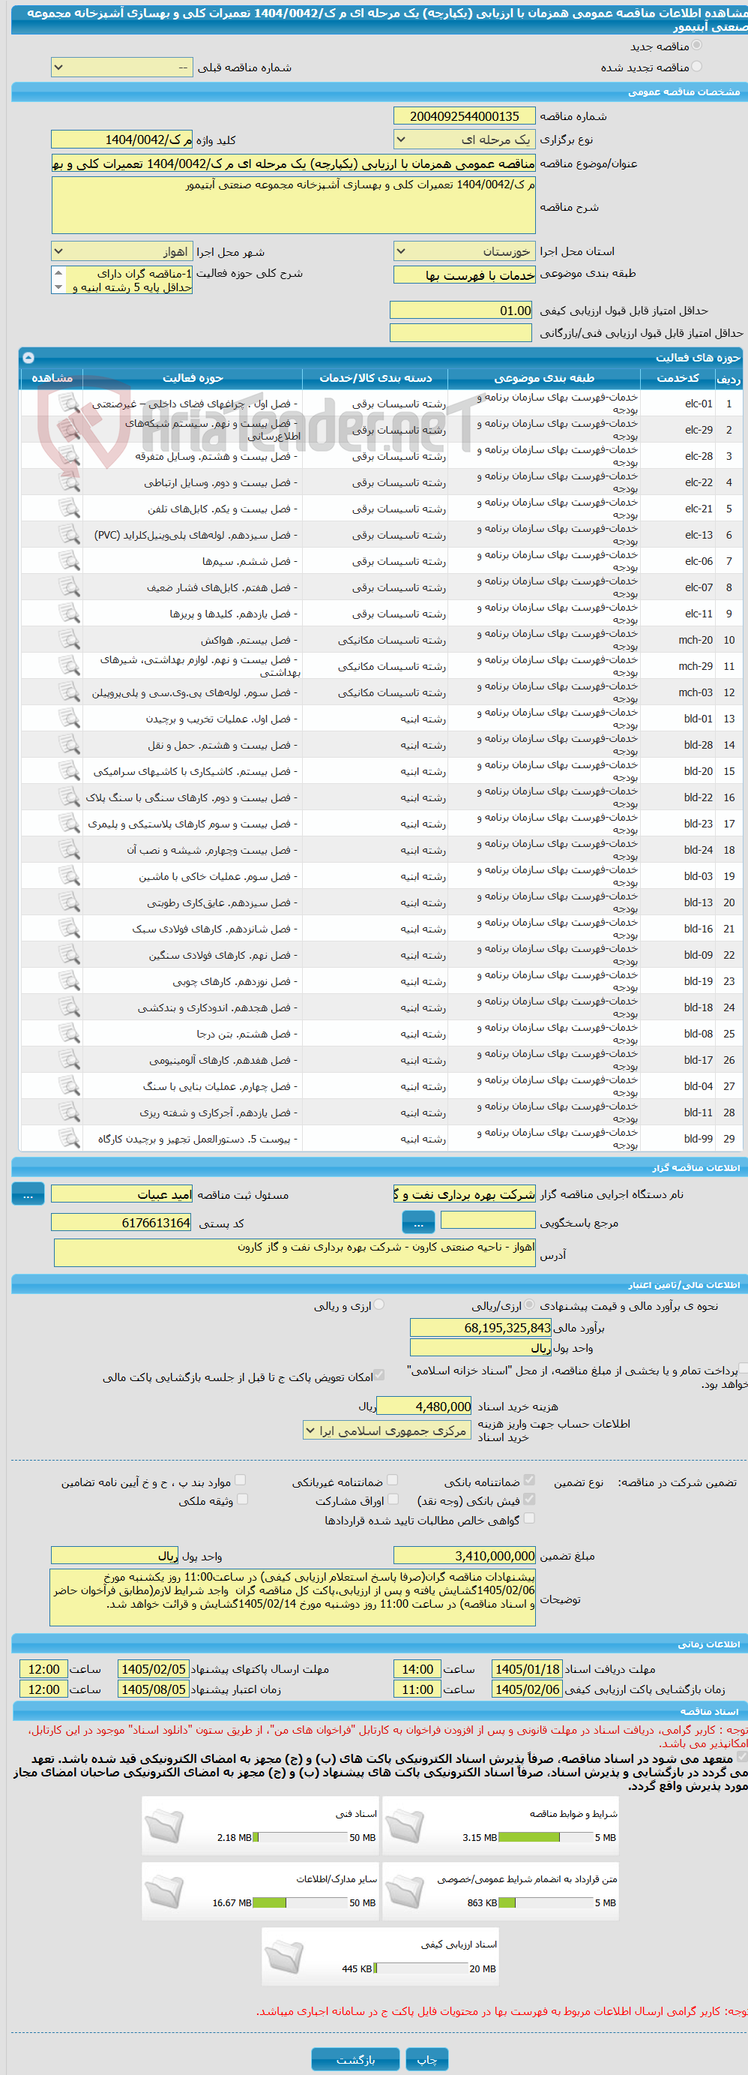
Task: Open view icon for row elc-06
Action: coord(69,561)
